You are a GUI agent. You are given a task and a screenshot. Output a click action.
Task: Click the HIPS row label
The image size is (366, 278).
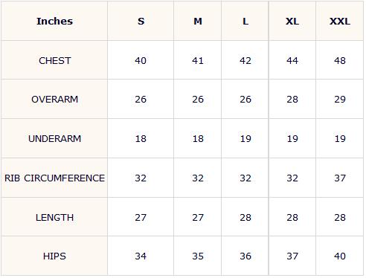(x=54, y=256)
